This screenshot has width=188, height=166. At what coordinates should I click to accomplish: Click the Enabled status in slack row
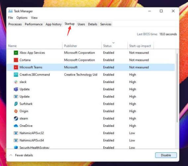click(109, 82)
